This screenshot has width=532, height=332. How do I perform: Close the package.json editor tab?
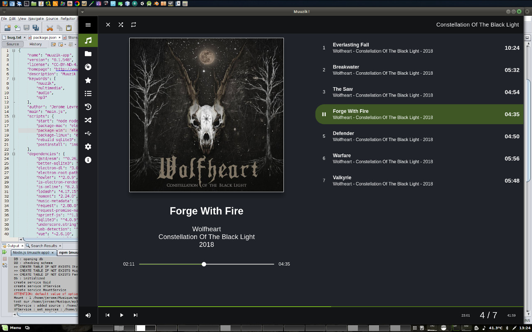59,37
